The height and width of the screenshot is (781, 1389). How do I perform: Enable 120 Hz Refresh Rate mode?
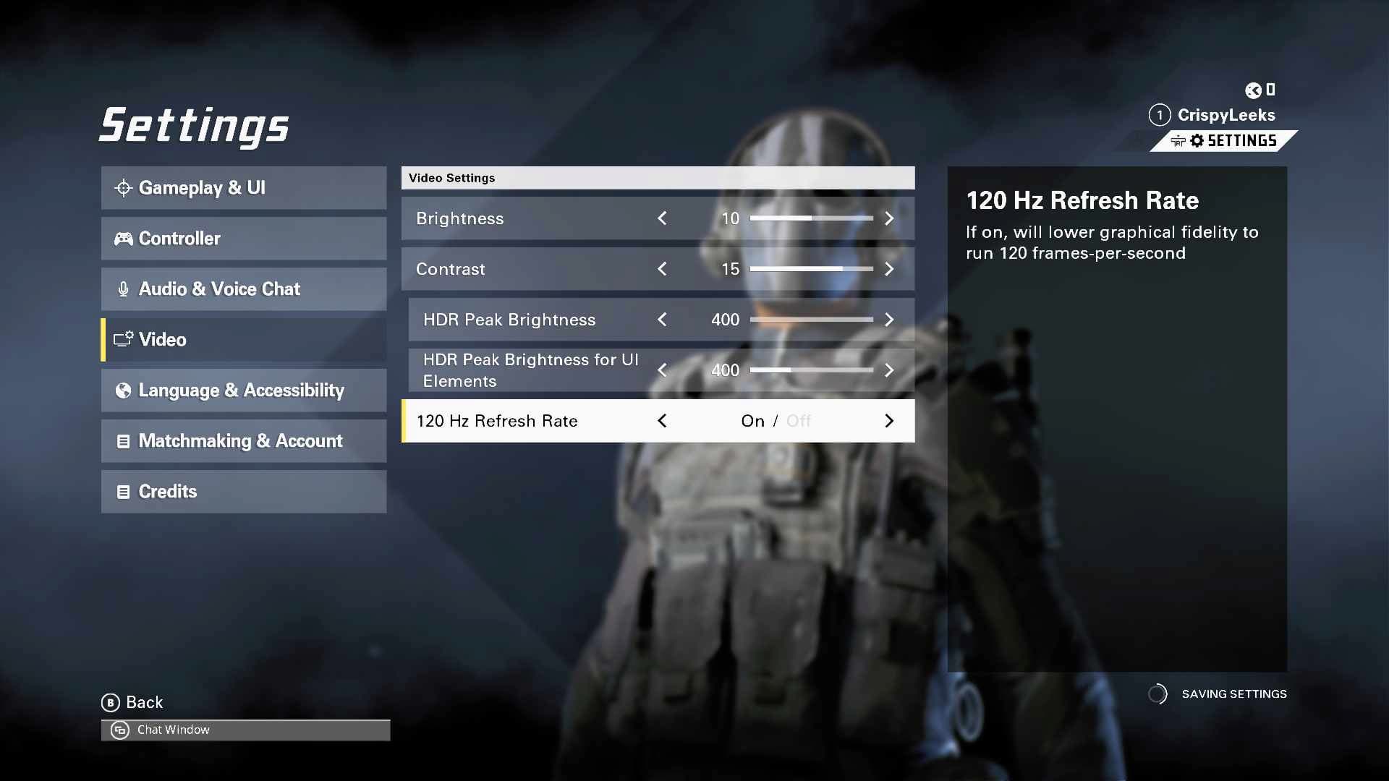754,421
